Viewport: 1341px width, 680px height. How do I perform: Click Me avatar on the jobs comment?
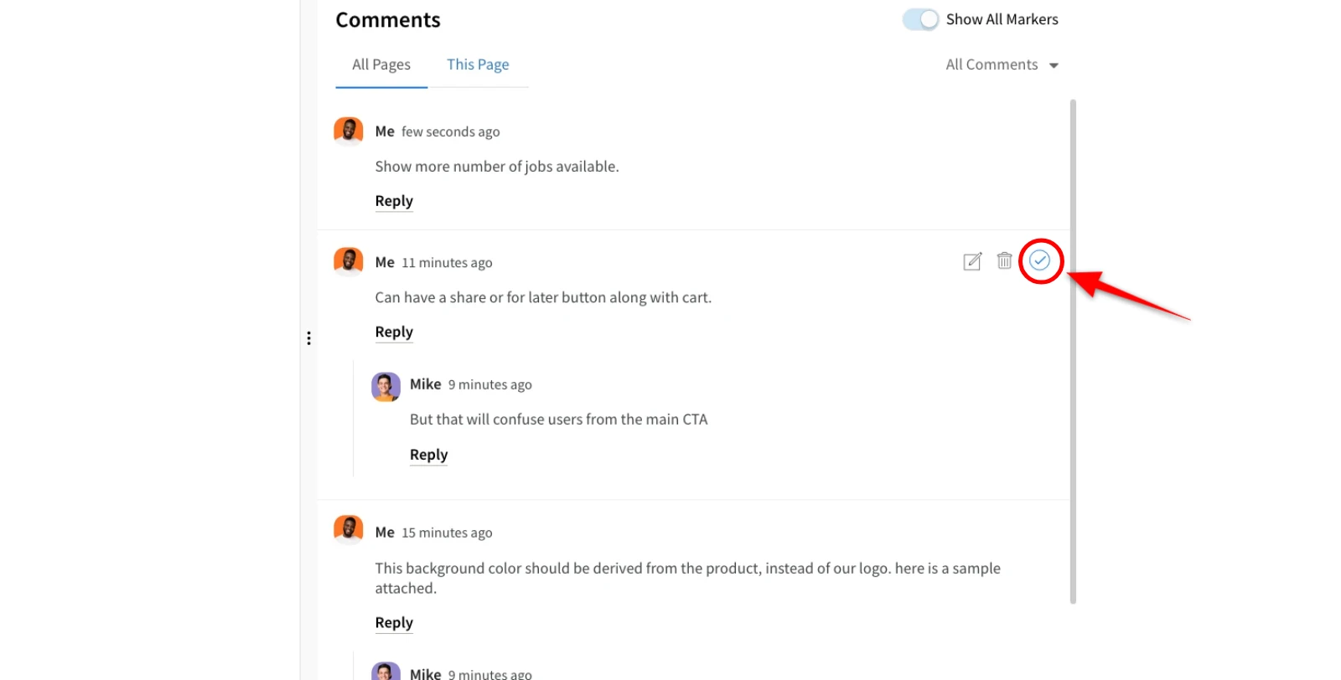click(x=348, y=131)
